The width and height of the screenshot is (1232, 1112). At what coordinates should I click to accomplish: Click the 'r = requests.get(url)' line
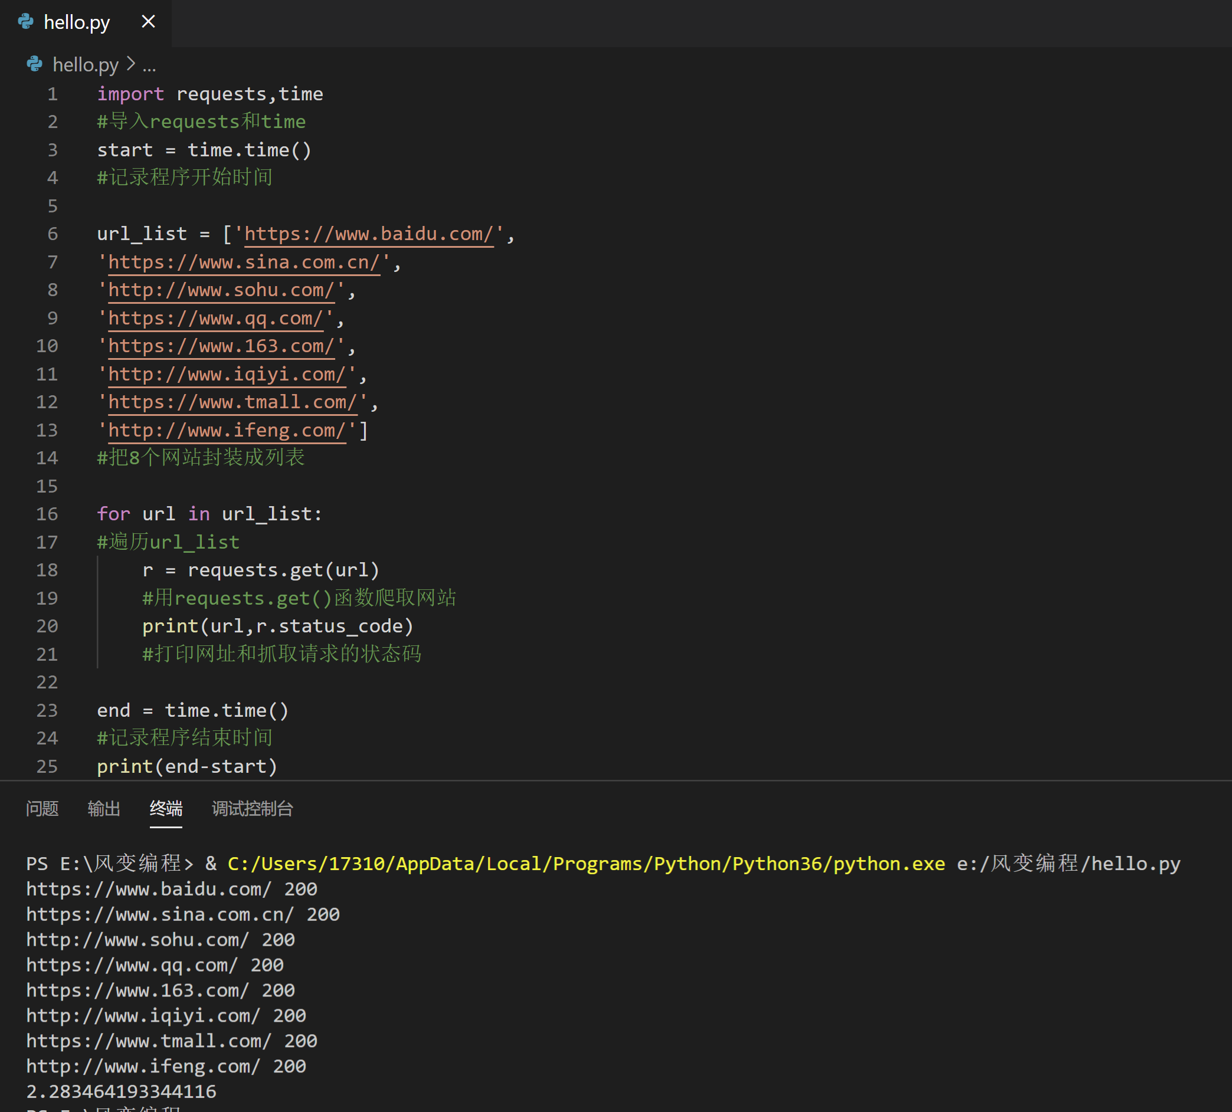pyautogui.click(x=261, y=570)
